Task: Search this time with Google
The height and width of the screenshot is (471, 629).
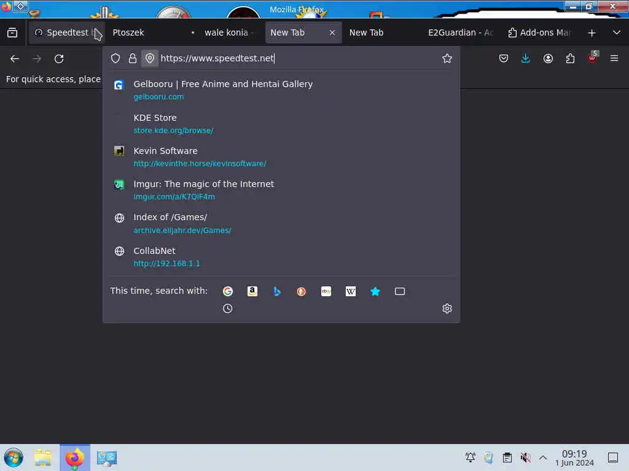Action: [227, 291]
